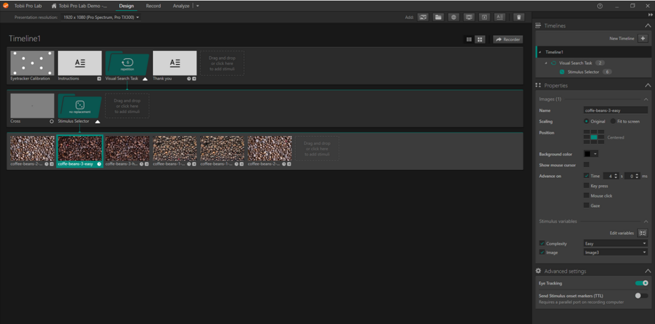Open the Presentation resolution dropdown
Image resolution: width=655 pixels, height=324 pixels.
[100, 18]
